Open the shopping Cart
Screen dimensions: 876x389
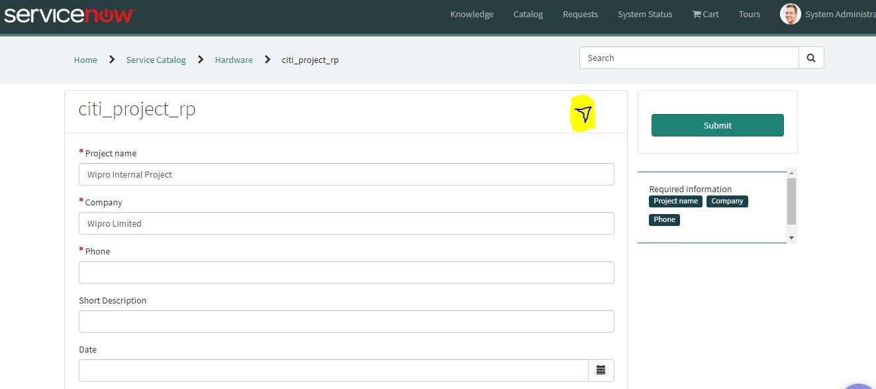706,14
